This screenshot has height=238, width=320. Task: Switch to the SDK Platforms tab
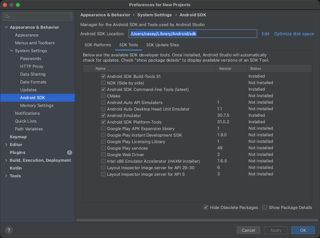(x=98, y=45)
